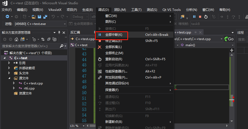Click the pin icon on C++test.cpp tab

click(196, 32)
